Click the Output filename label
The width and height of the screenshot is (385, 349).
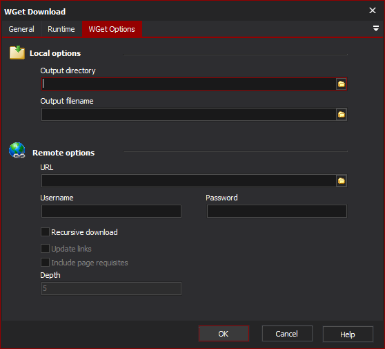(x=67, y=101)
